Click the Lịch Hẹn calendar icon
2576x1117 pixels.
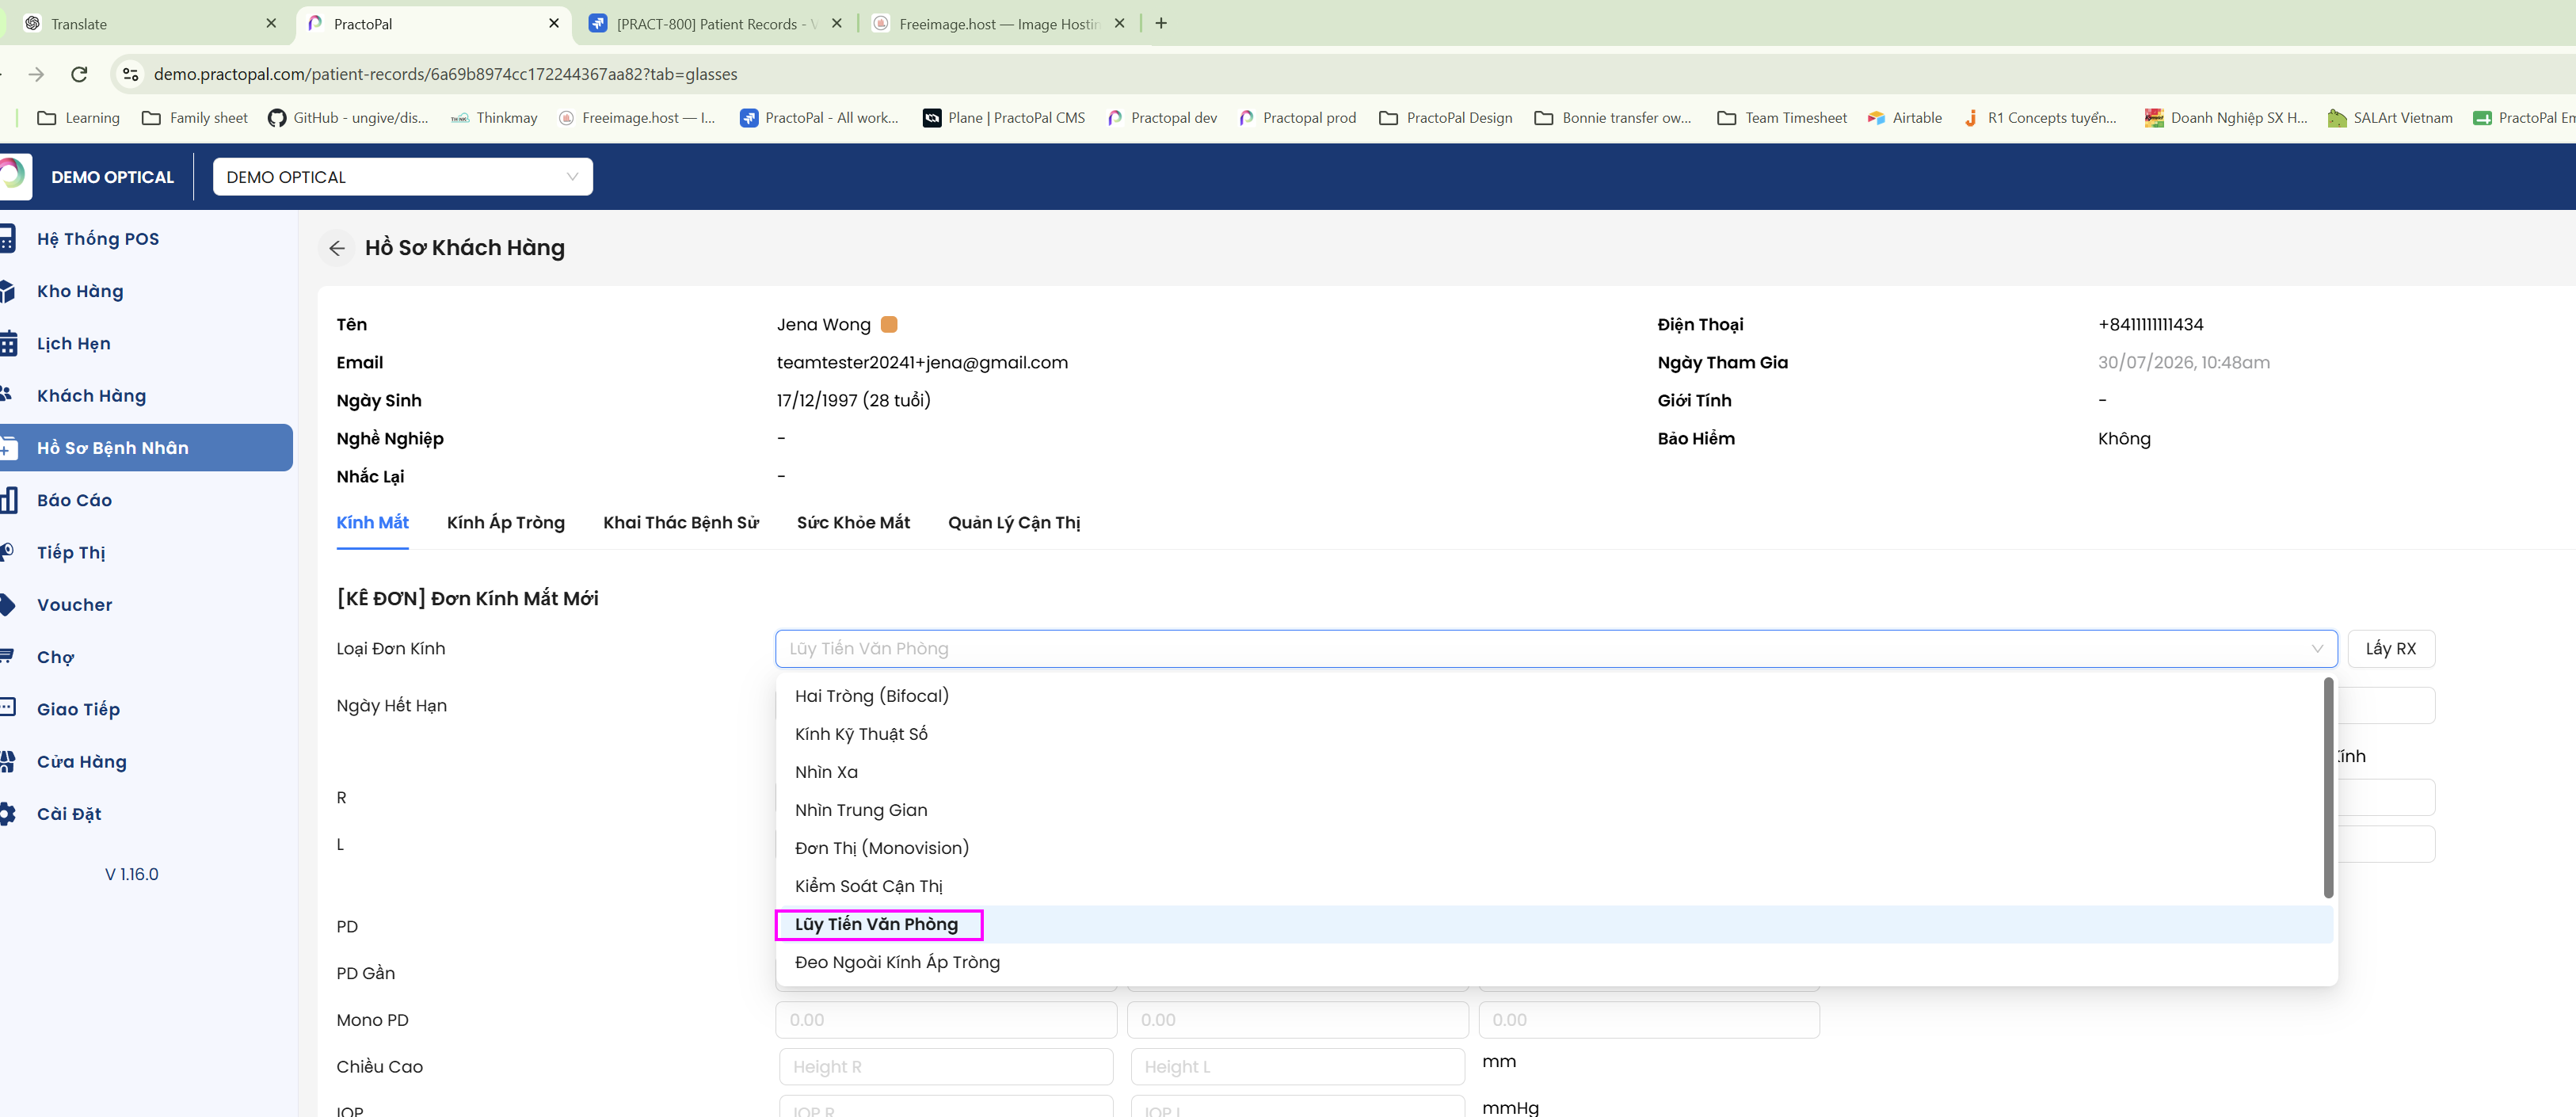point(7,344)
